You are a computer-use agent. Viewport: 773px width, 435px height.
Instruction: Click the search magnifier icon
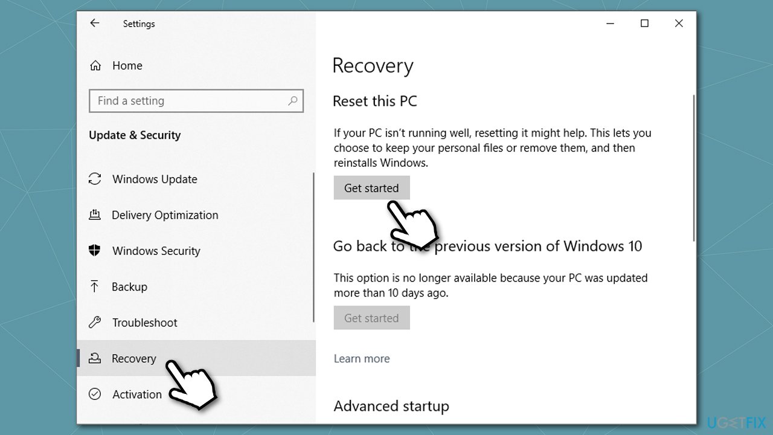(293, 101)
